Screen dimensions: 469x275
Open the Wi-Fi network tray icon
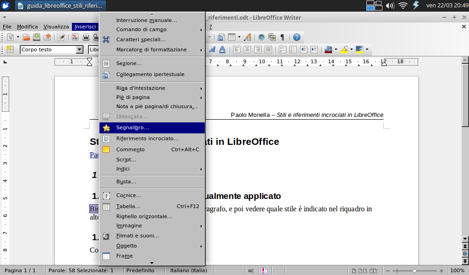403,5
